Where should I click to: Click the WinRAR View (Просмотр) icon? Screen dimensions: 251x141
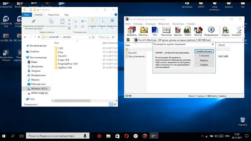click(x=166, y=31)
